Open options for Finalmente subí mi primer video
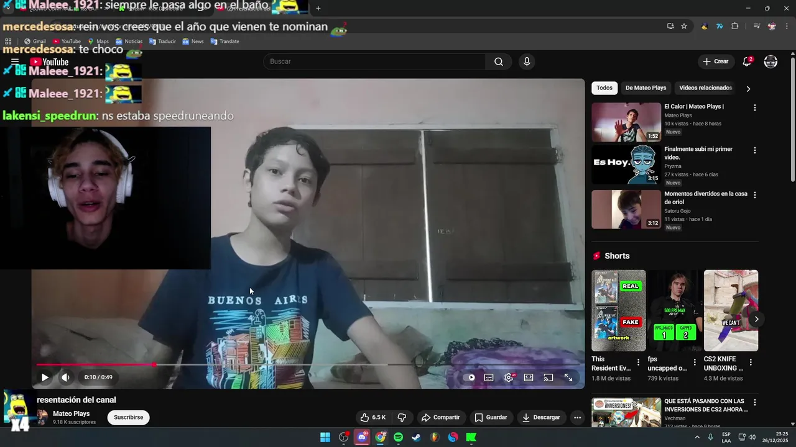This screenshot has height=447, width=796. click(x=755, y=150)
